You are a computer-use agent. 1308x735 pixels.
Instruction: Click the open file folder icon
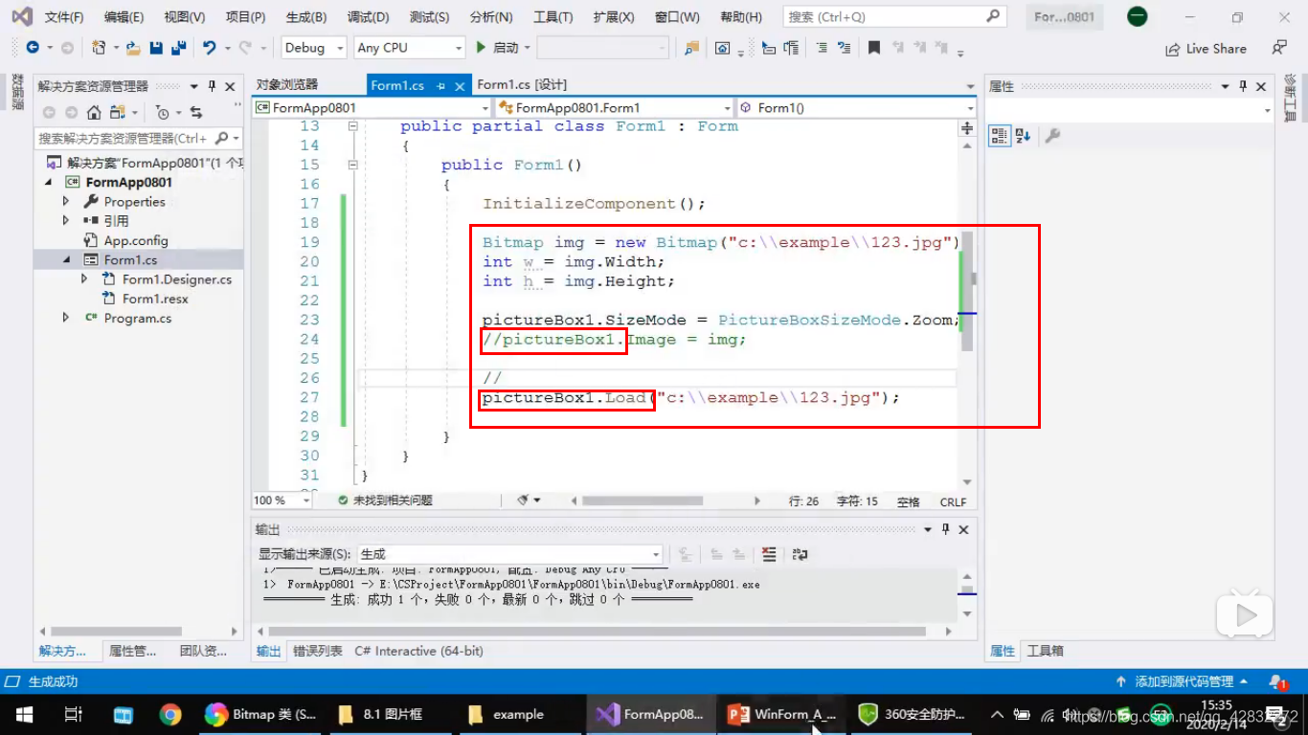point(134,48)
